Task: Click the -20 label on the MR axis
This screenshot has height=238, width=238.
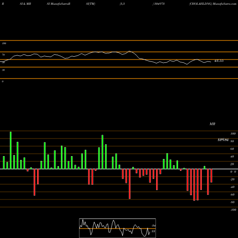Action: (232, 179)
